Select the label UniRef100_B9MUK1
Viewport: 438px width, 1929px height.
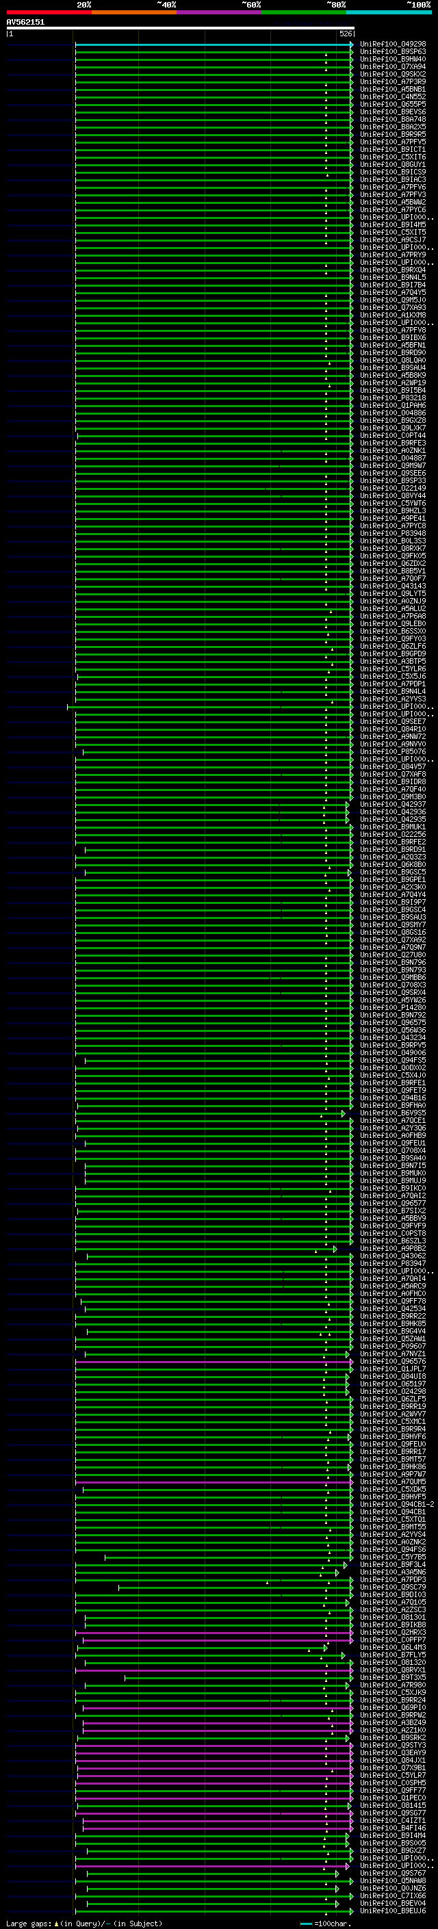click(x=393, y=827)
